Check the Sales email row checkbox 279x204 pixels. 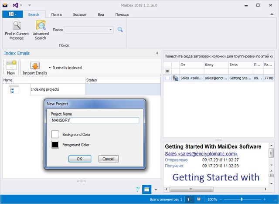pyautogui.click(x=167, y=78)
